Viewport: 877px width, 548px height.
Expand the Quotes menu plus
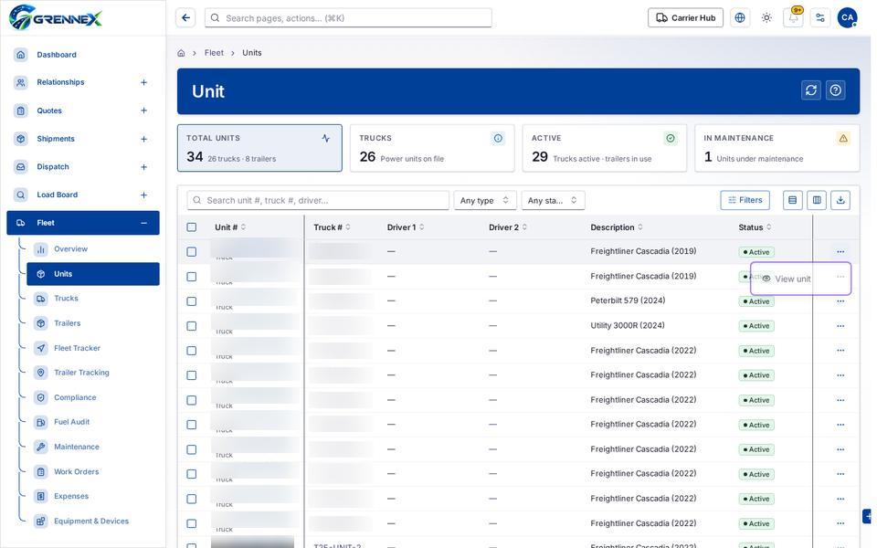(143, 111)
